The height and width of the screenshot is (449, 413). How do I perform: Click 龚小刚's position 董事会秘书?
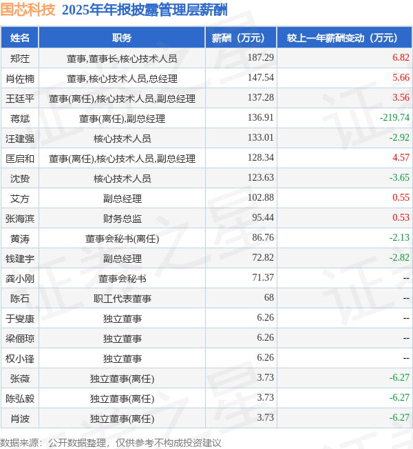coord(122,279)
